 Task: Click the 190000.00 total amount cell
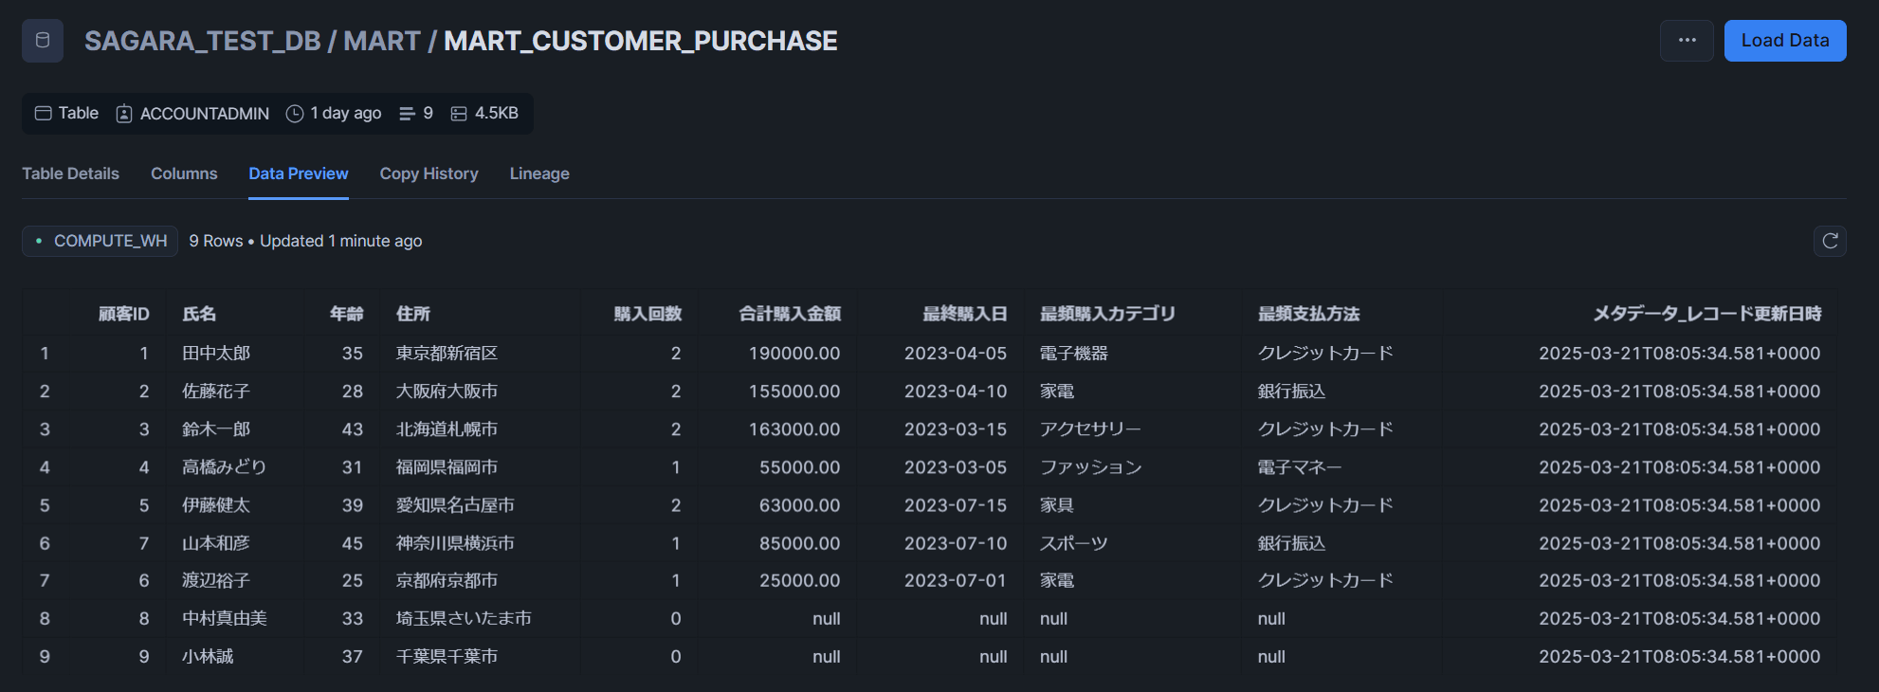(x=794, y=353)
